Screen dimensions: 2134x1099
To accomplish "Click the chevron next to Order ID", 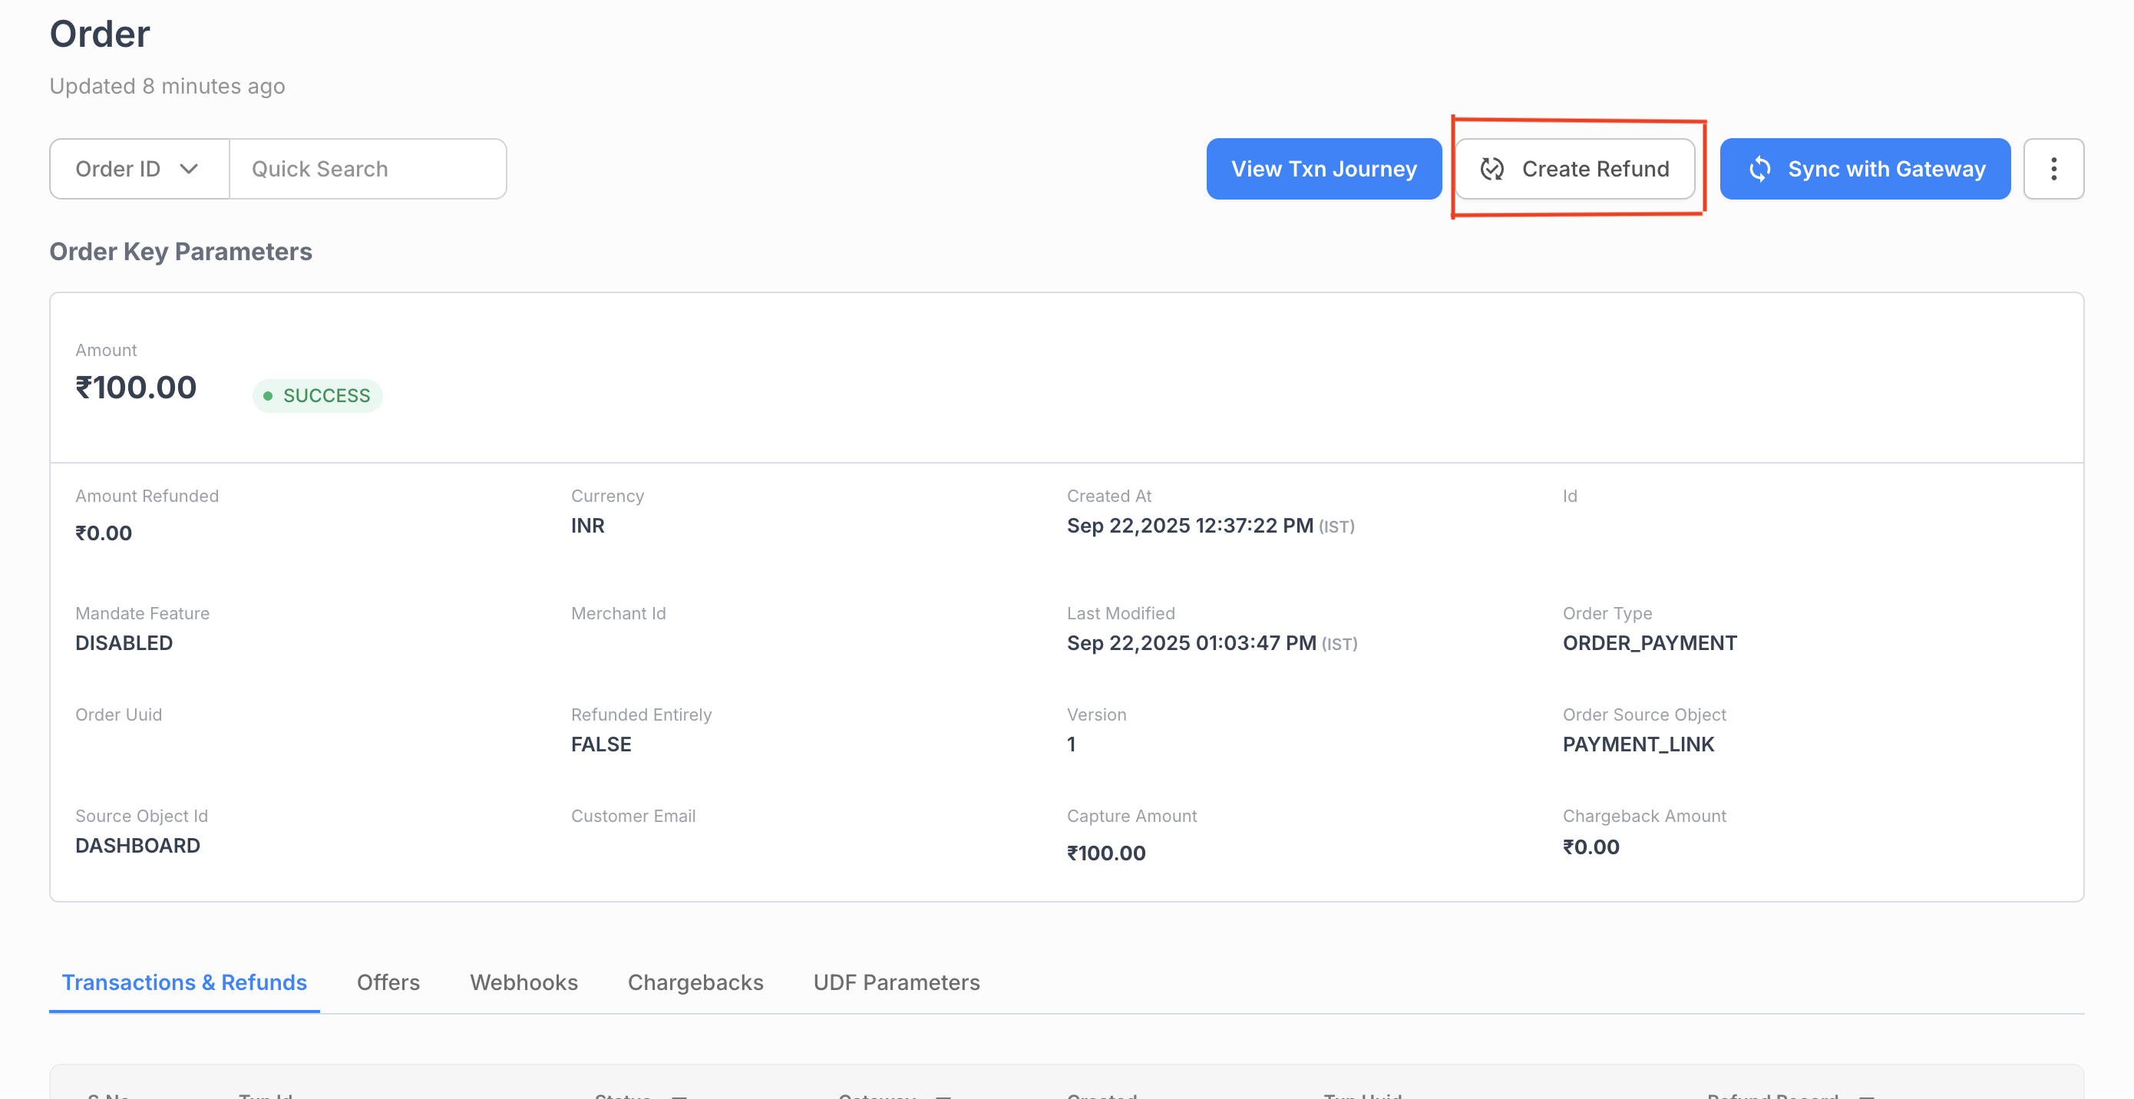I will point(189,169).
